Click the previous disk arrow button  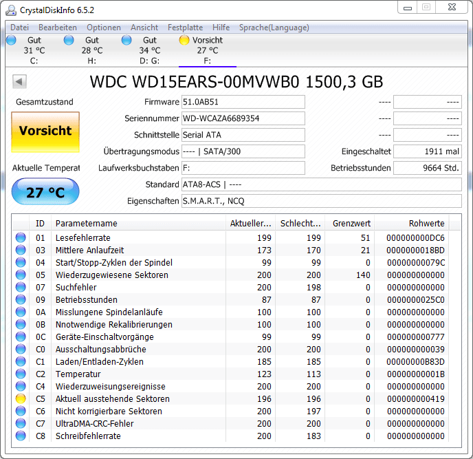click(x=19, y=82)
